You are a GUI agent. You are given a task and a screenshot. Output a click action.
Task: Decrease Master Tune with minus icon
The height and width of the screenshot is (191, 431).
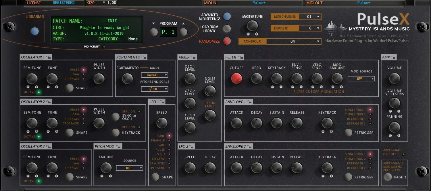click(248, 34)
